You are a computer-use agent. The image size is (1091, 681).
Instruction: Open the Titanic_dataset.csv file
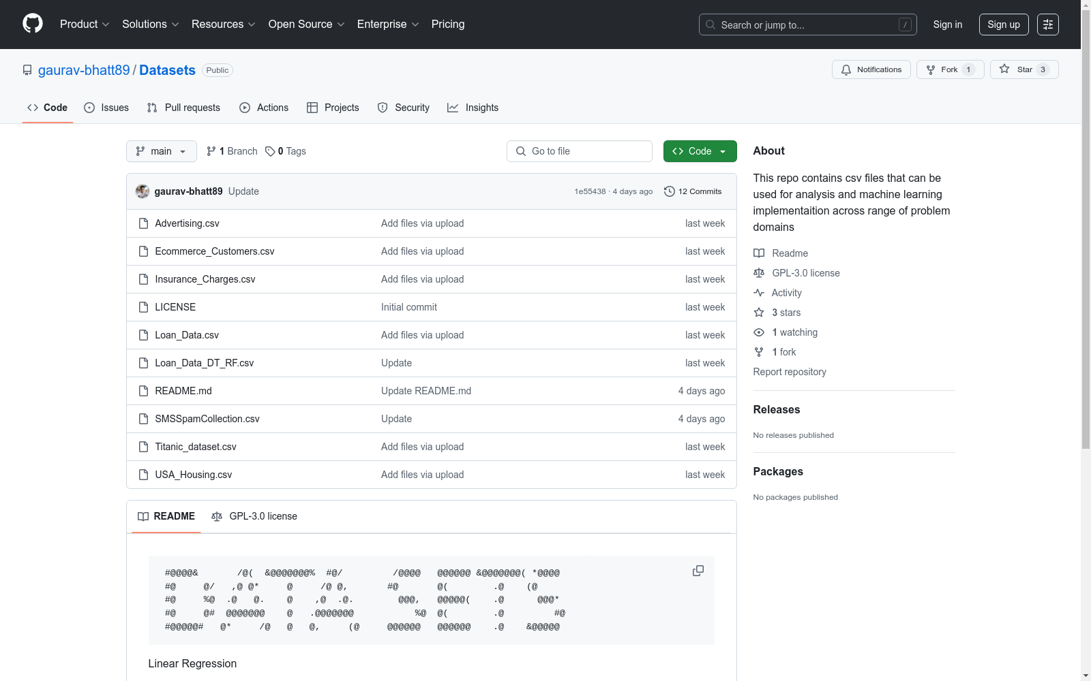click(196, 447)
